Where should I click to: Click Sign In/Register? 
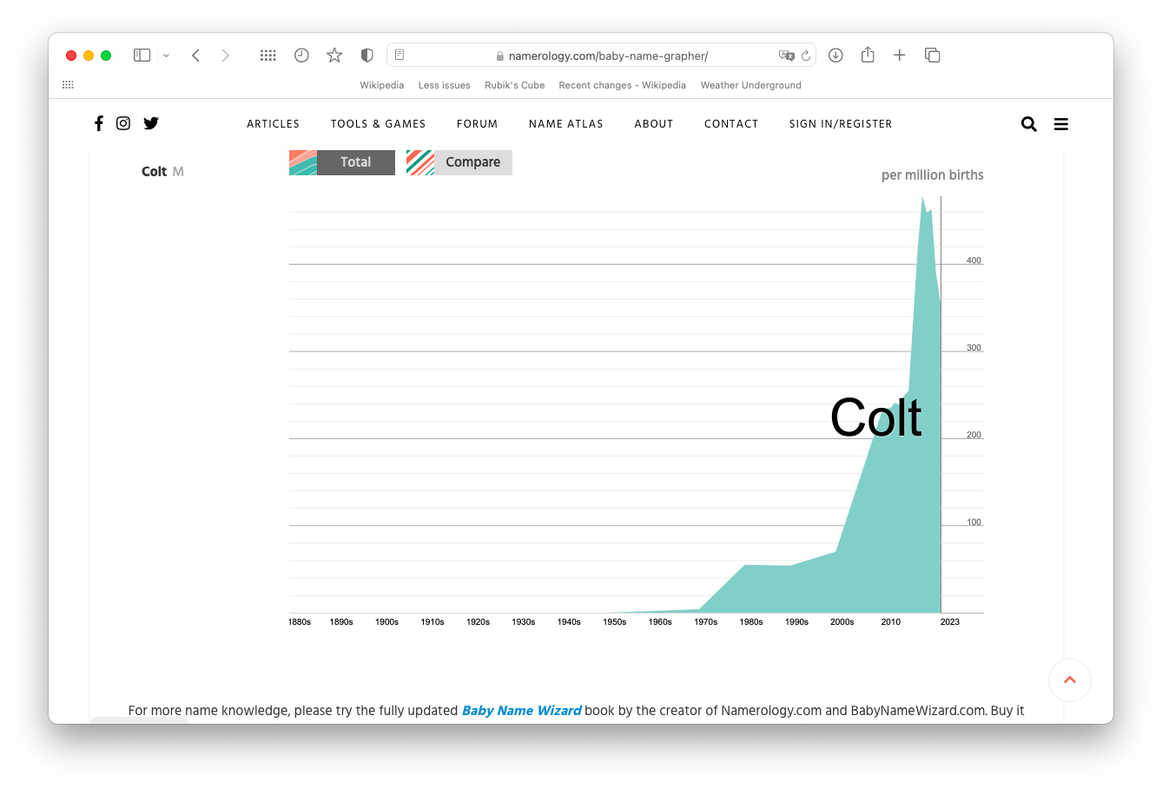point(840,124)
